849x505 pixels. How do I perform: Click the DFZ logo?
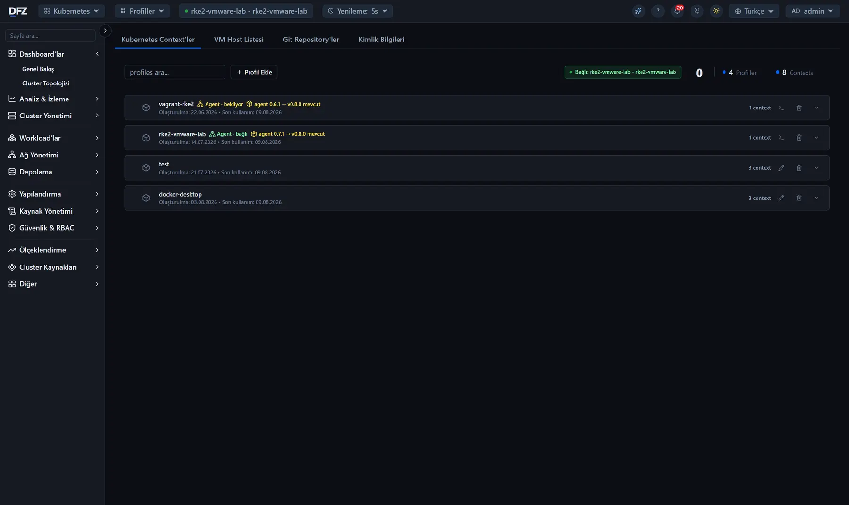(18, 11)
